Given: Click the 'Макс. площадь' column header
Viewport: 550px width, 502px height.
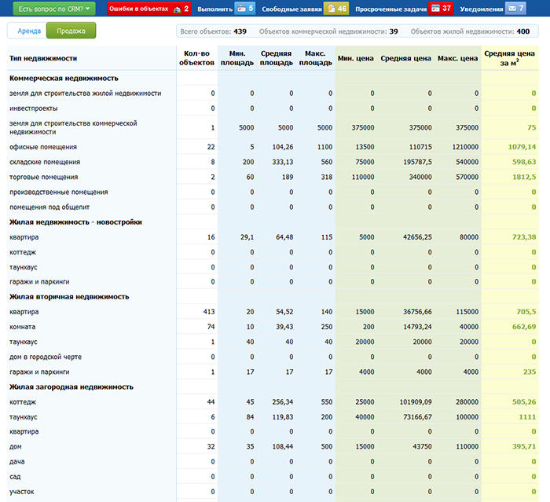Looking at the screenshot, I should click(x=315, y=58).
